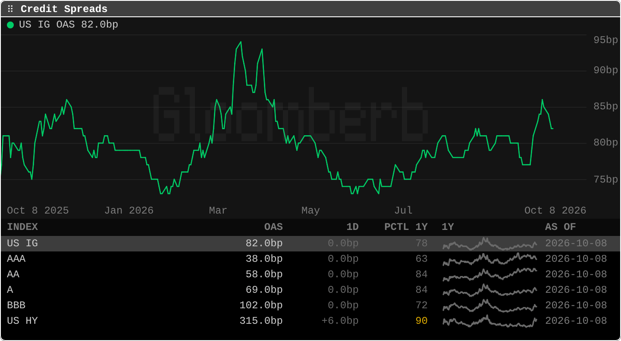The width and height of the screenshot is (621, 341).
Task: Click the Credit Spreads panel title
Action: coord(64,9)
